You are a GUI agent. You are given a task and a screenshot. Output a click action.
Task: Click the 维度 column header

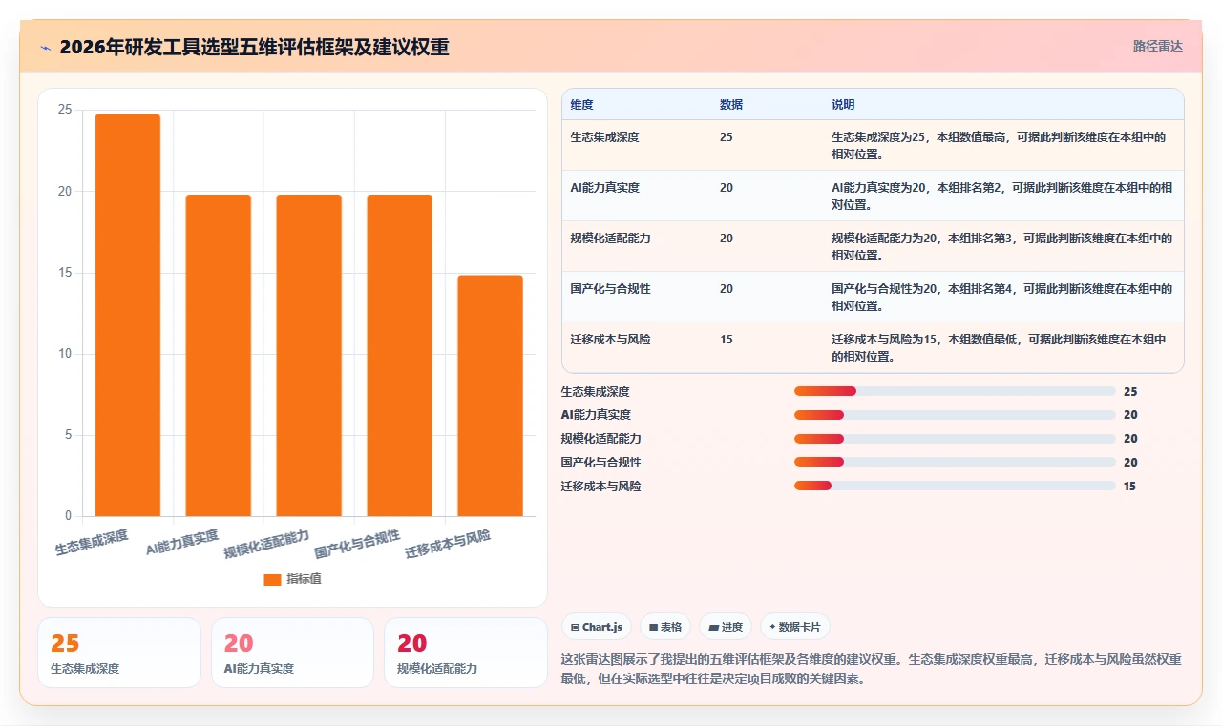click(581, 104)
